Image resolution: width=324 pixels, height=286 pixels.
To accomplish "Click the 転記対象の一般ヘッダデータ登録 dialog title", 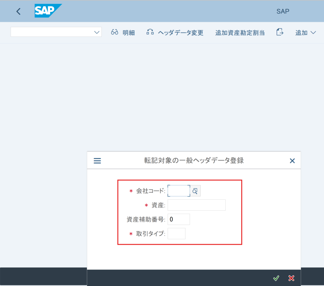I will [194, 161].
